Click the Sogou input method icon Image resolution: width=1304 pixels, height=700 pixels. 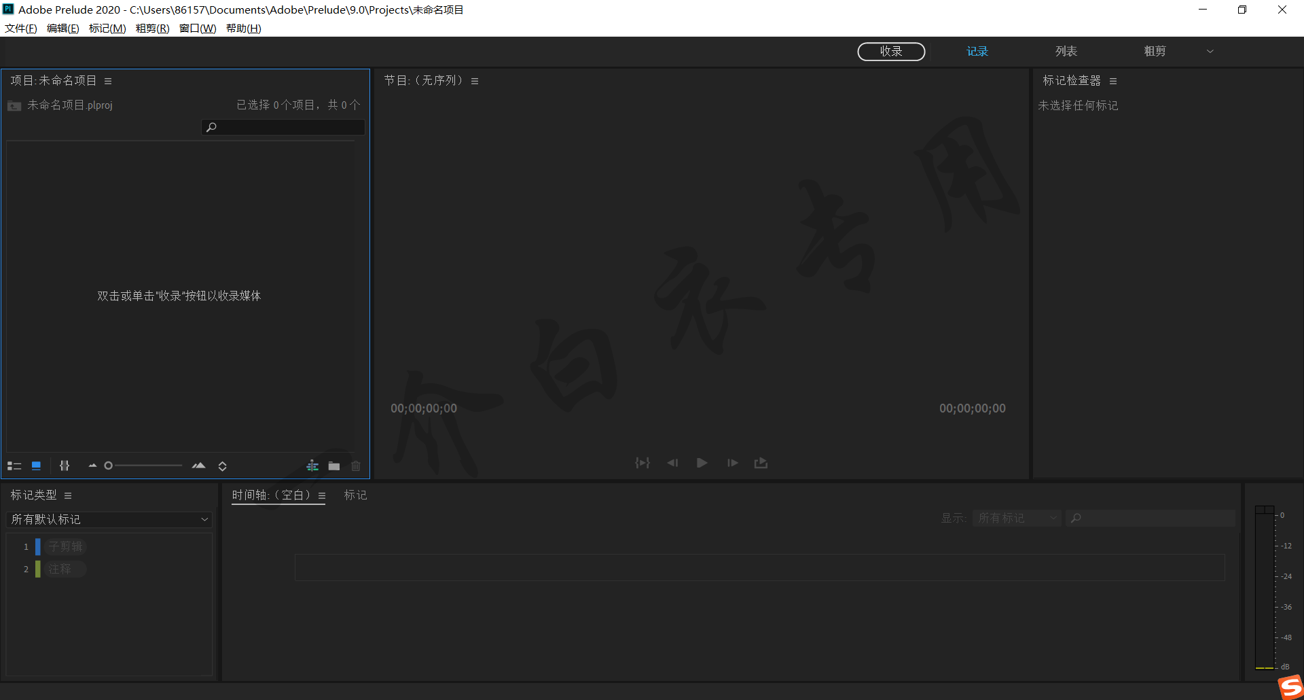click(1290, 686)
